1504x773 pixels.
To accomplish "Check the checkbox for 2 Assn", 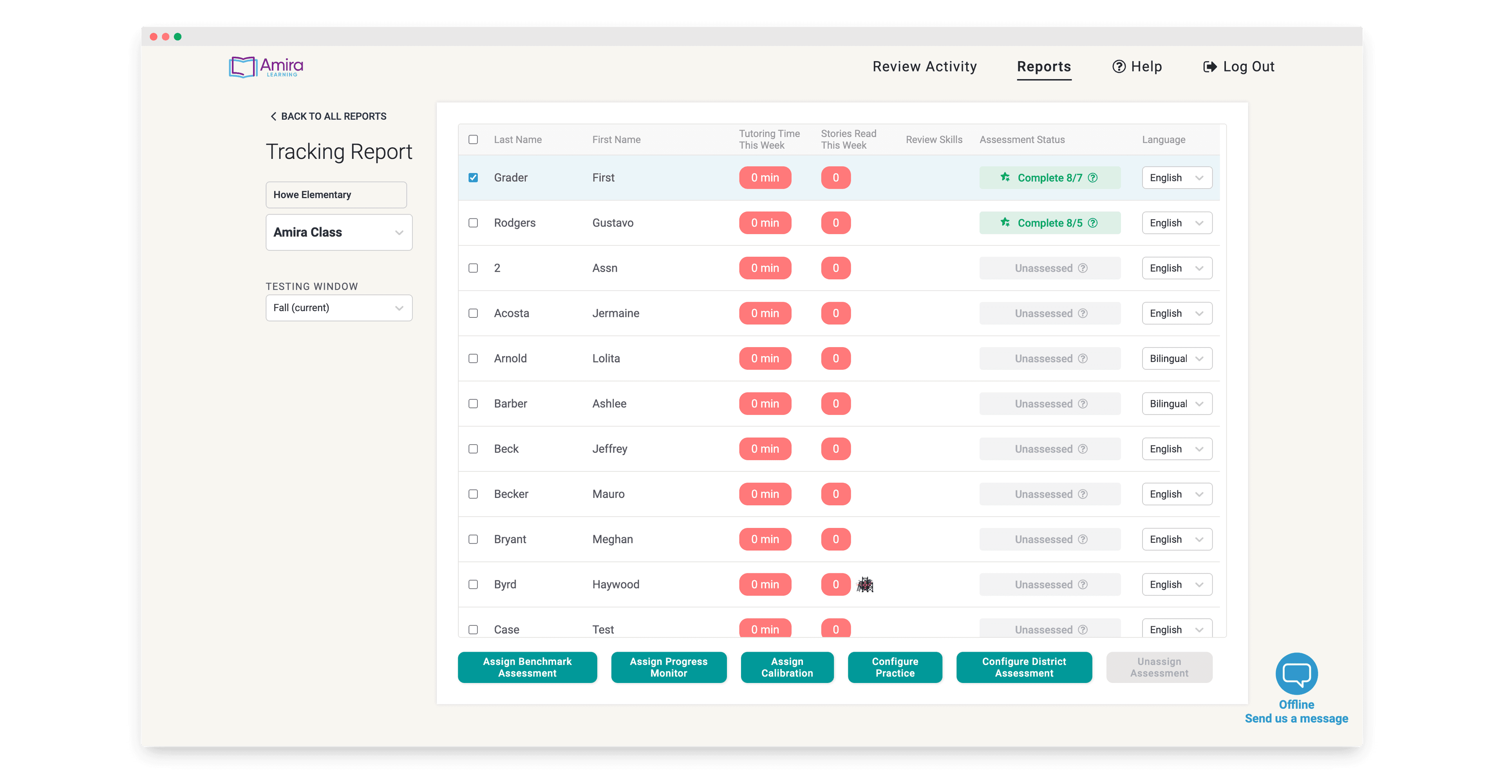I will coord(473,268).
